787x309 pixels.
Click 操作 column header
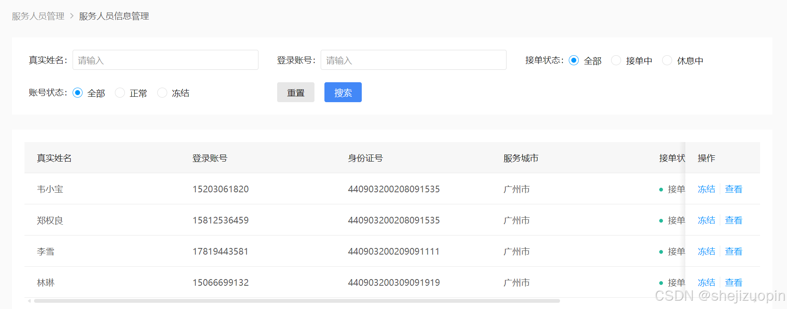[707, 158]
